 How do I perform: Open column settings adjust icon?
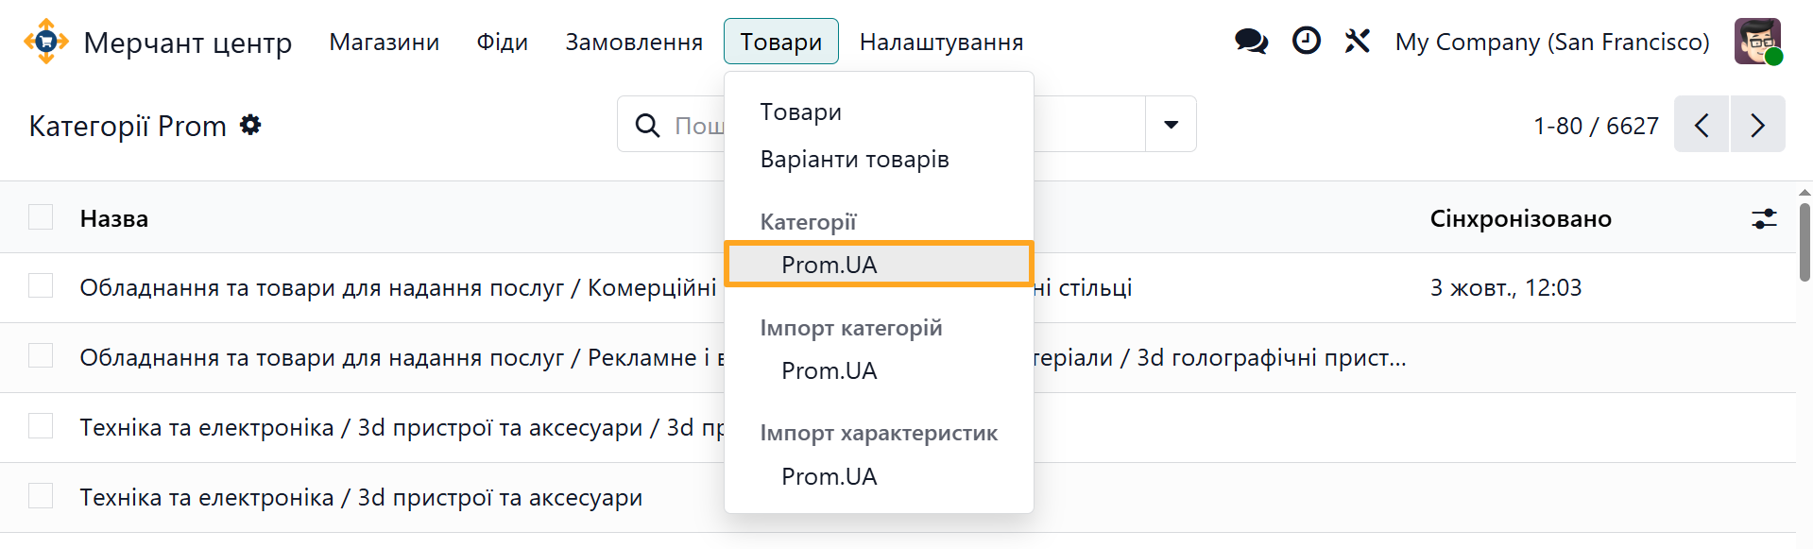[1764, 219]
